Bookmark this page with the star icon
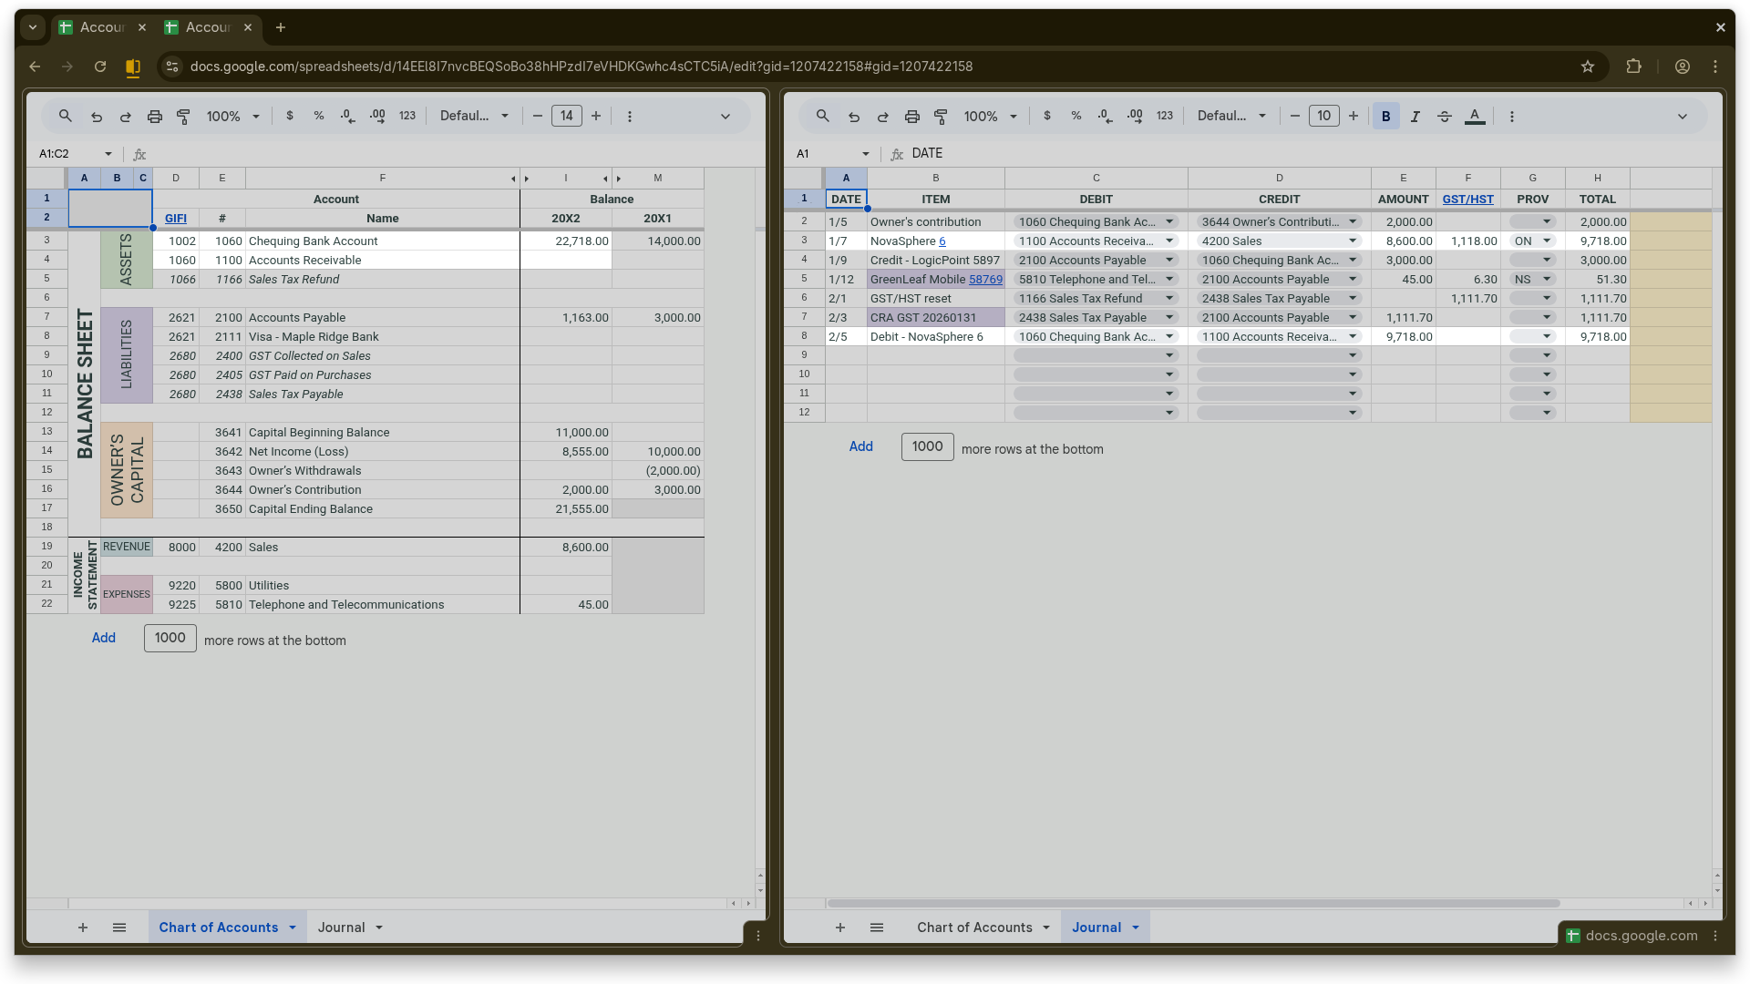 pyautogui.click(x=1588, y=67)
